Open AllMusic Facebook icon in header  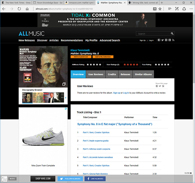[x=159, y=40]
